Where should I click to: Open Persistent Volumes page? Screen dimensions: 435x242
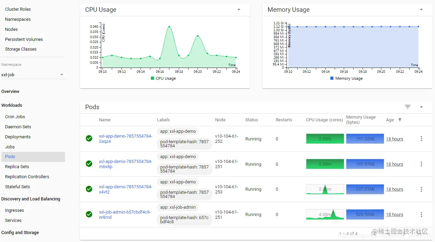(x=24, y=40)
